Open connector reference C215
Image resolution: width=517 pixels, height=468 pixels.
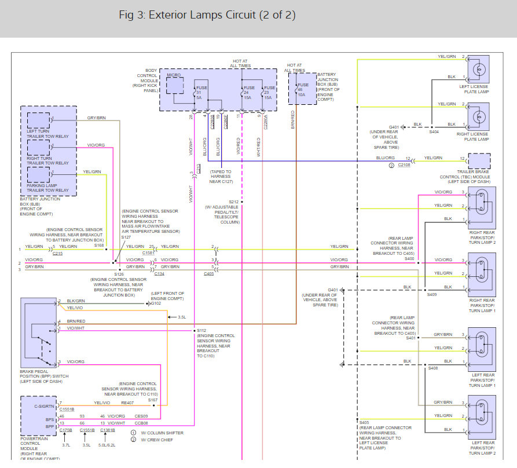pyautogui.click(x=57, y=253)
